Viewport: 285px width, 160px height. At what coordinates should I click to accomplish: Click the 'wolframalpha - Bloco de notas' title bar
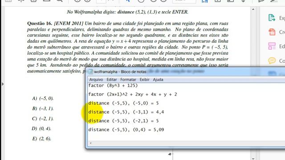[185, 72]
